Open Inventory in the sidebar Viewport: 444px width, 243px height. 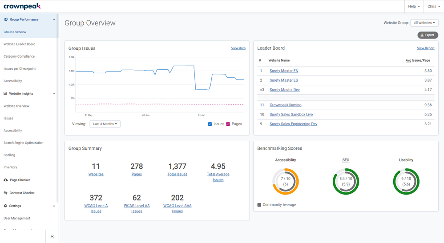point(10,167)
